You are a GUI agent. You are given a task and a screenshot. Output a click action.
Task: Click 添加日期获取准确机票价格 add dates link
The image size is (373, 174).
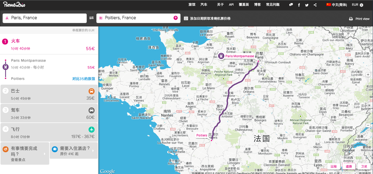click(x=210, y=18)
